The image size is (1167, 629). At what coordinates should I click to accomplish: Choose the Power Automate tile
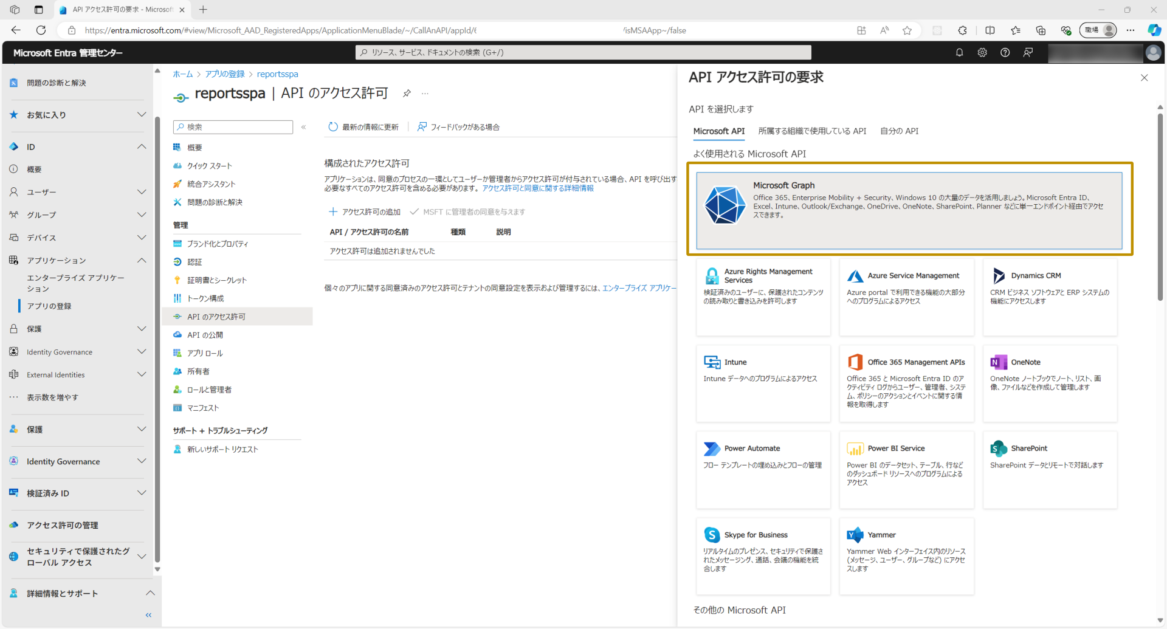pyautogui.click(x=763, y=470)
